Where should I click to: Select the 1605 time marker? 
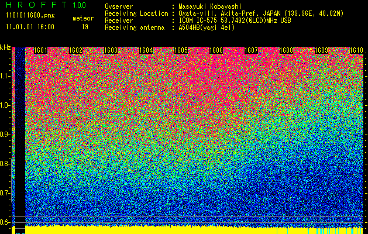click(x=181, y=50)
